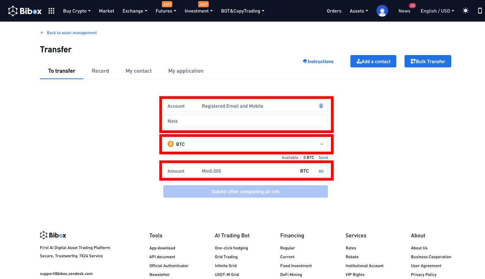Switch to the Record tab
485x279 pixels.
[x=100, y=71]
